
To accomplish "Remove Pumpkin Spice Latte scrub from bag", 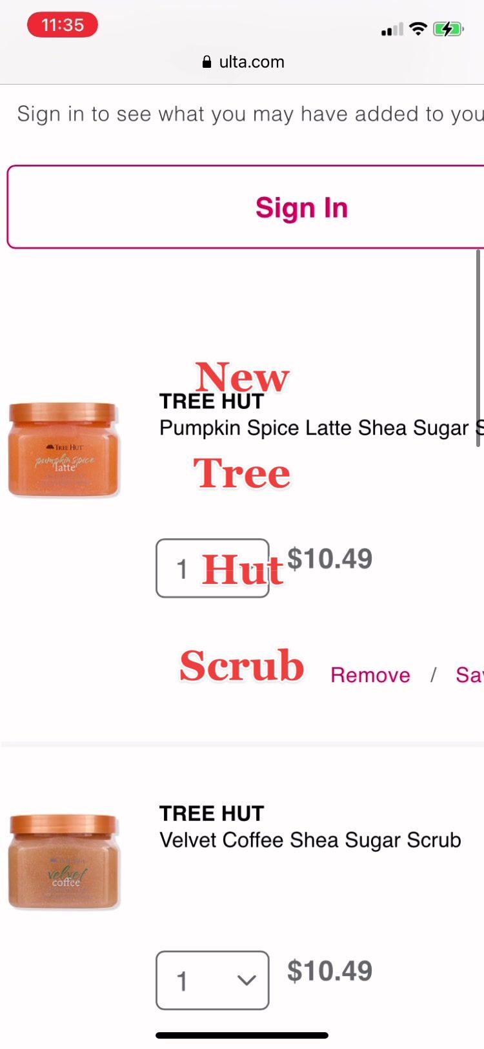I will coord(370,675).
